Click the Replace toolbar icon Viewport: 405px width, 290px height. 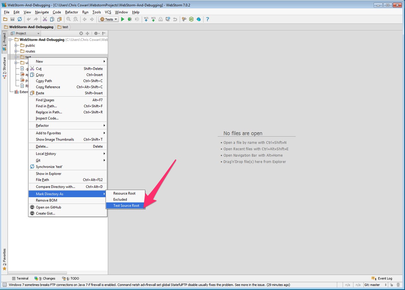point(75,19)
